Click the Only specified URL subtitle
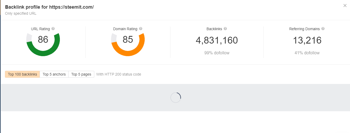This screenshot has width=350, height=133. pos(21,13)
